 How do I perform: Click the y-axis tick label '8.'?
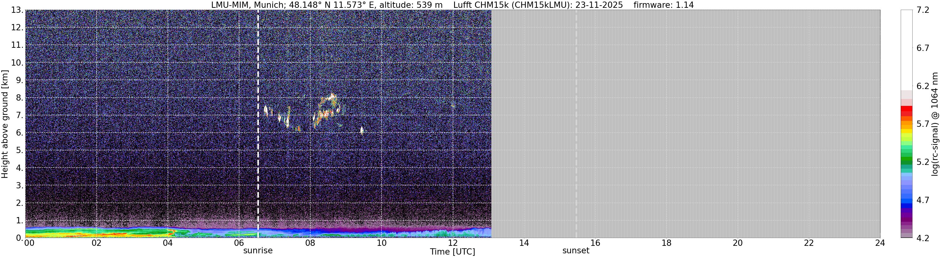coord(20,98)
